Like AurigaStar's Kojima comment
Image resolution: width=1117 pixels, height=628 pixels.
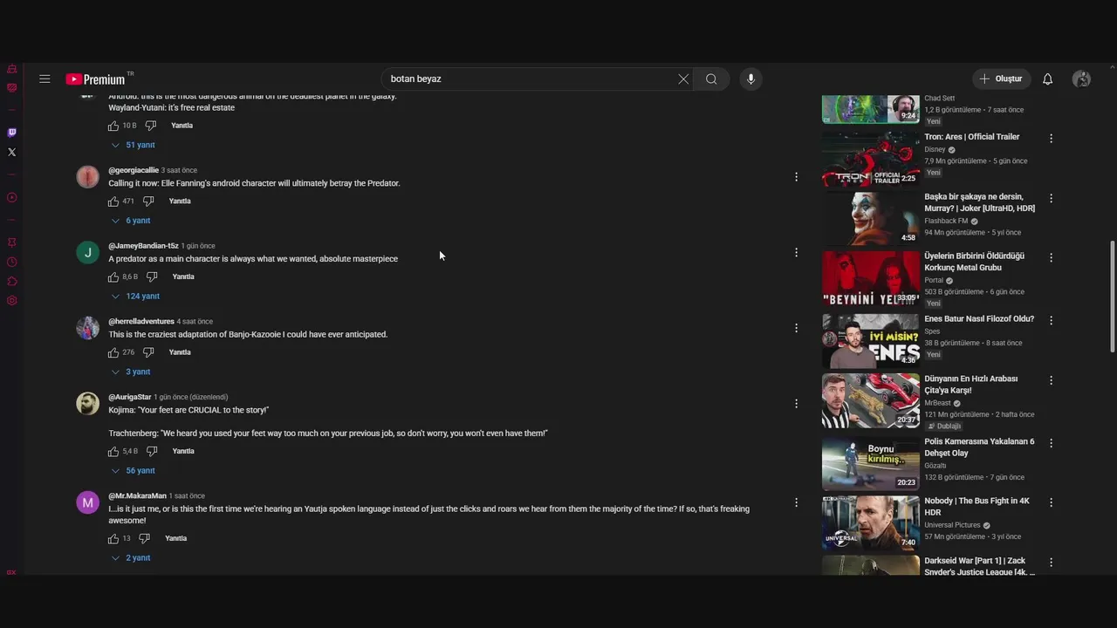click(113, 451)
